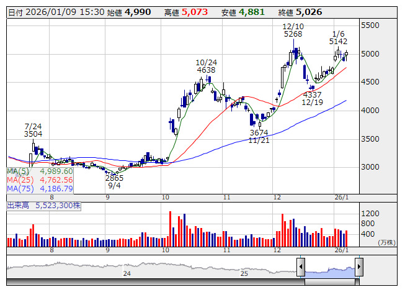Click the 10/24 peak label of 4638
Screen dimensions: 405x292
pos(206,66)
